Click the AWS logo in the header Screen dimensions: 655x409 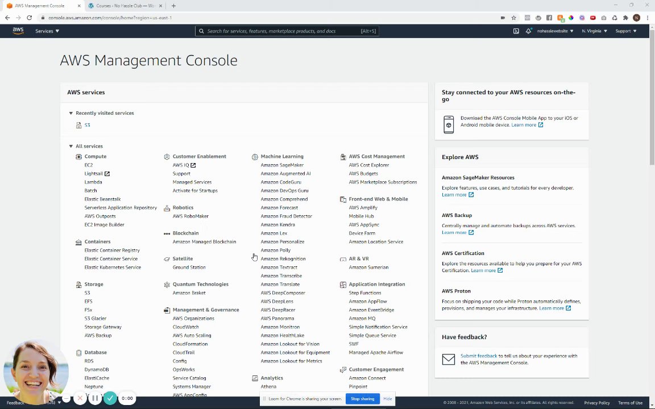[x=18, y=31]
